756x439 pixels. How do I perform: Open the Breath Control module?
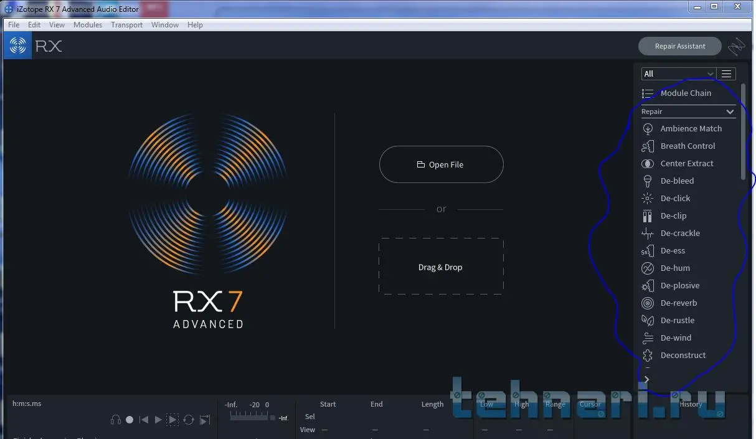(x=688, y=146)
